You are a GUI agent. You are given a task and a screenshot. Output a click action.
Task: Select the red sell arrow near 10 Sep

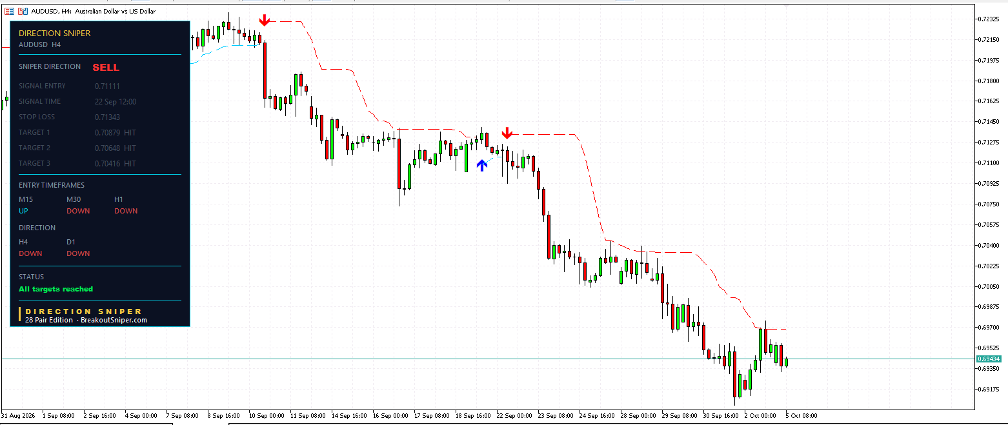click(264, 21)
